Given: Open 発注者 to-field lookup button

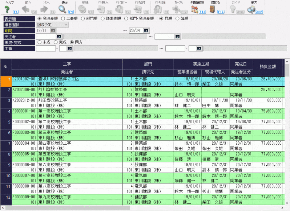Looking at the screenshot, I should click(x=177, y=37).
